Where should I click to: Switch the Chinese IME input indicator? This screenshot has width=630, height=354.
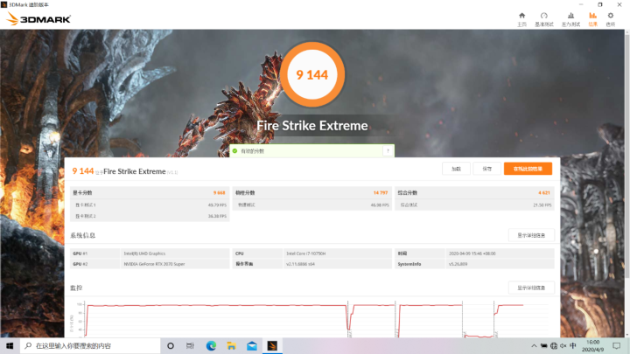point(573,345)
